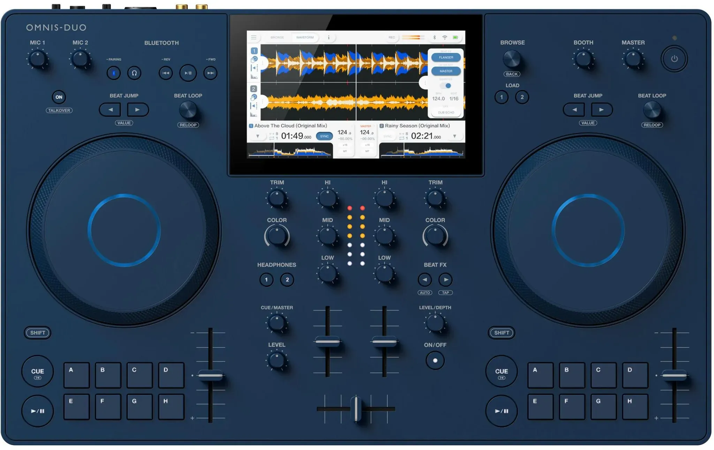Tap the deck 2 hand-and-disc jog mode icon
This screenshot has width=714, height=450.
coord(254,97)
